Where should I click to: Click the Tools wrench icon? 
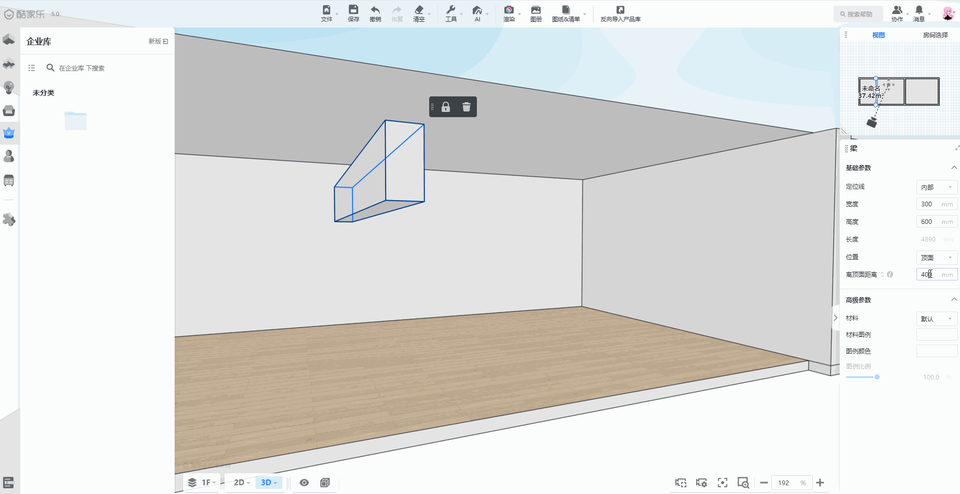pos(451,13)
